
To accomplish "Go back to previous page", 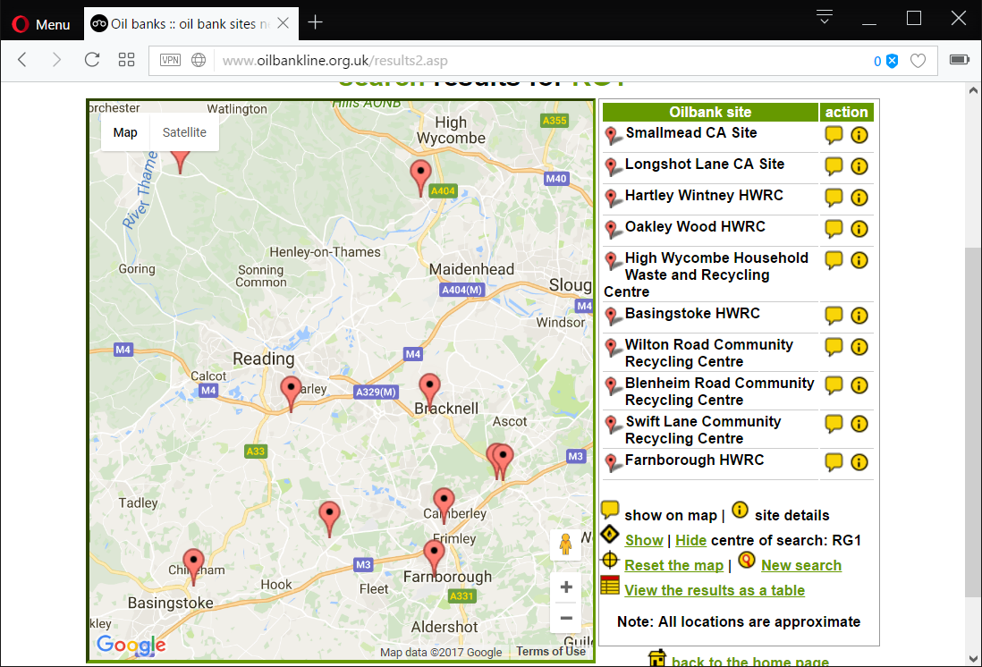I will click(22, 60).
